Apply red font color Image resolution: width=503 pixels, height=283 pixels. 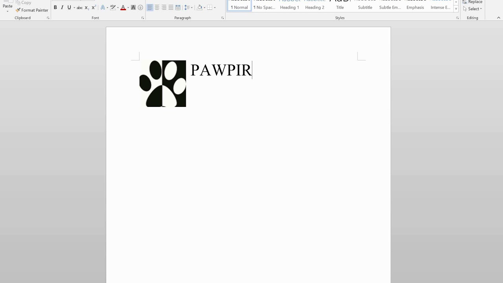click(123, 7)
